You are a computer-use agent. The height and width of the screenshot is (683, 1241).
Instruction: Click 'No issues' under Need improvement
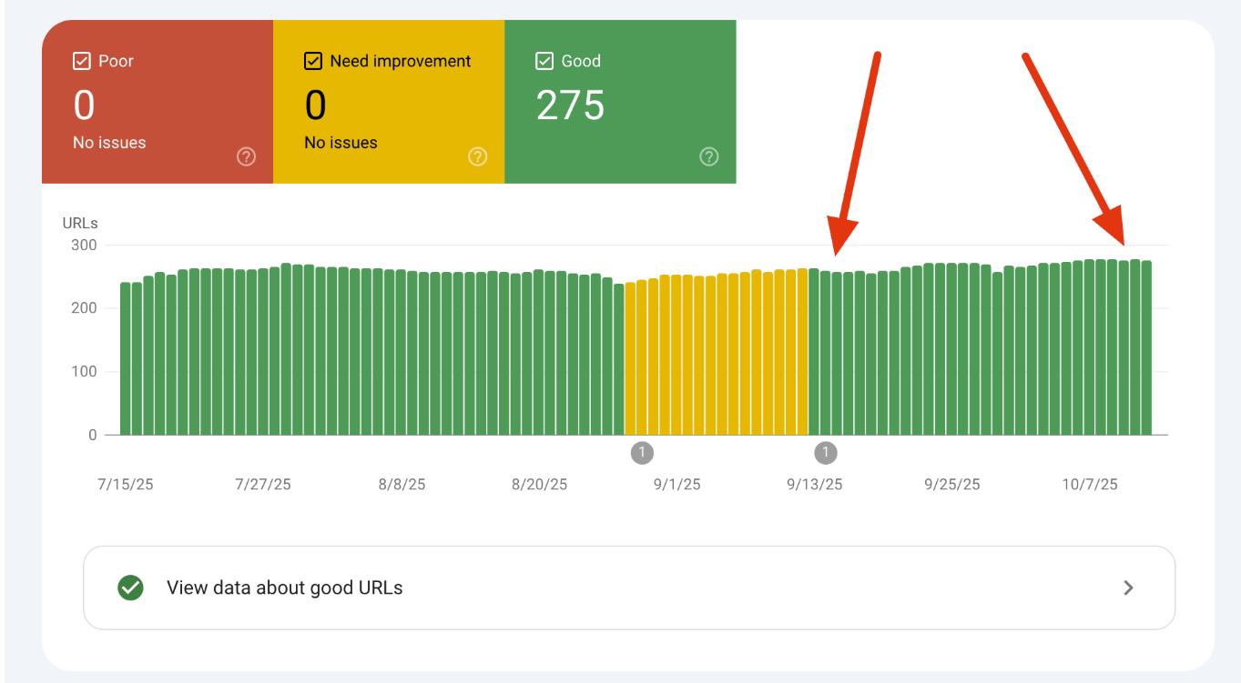[x=341, y=143]
